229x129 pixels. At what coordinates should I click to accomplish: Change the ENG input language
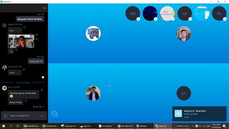(208, 126)
